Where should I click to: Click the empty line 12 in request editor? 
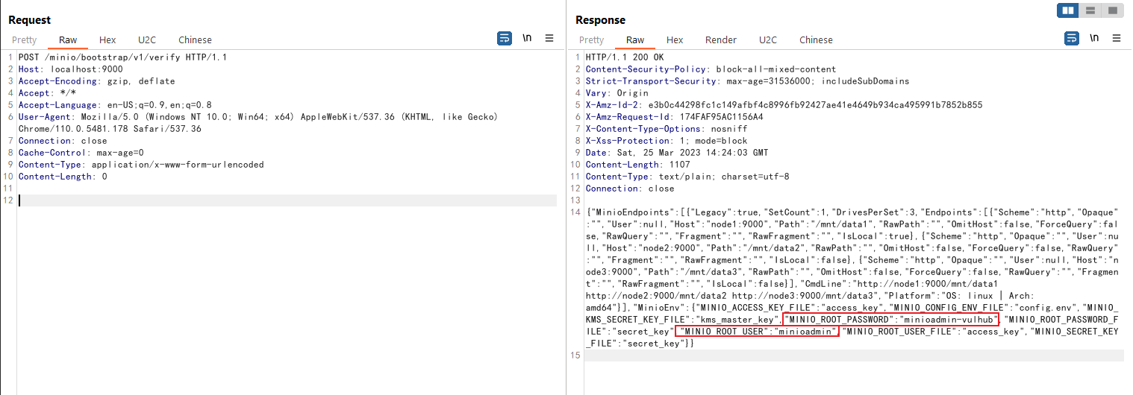tap(287, 200)
